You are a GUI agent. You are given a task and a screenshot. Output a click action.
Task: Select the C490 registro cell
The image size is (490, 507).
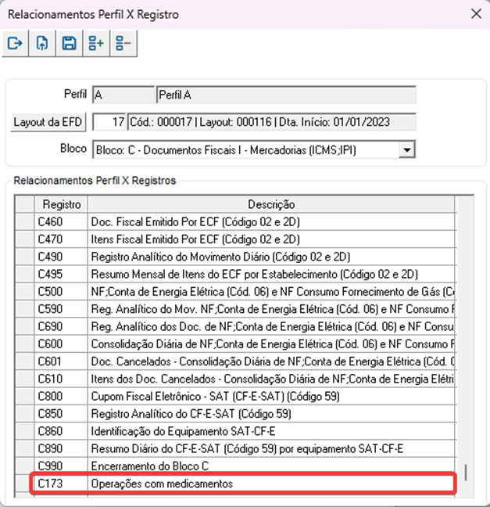tap(61, 257)
